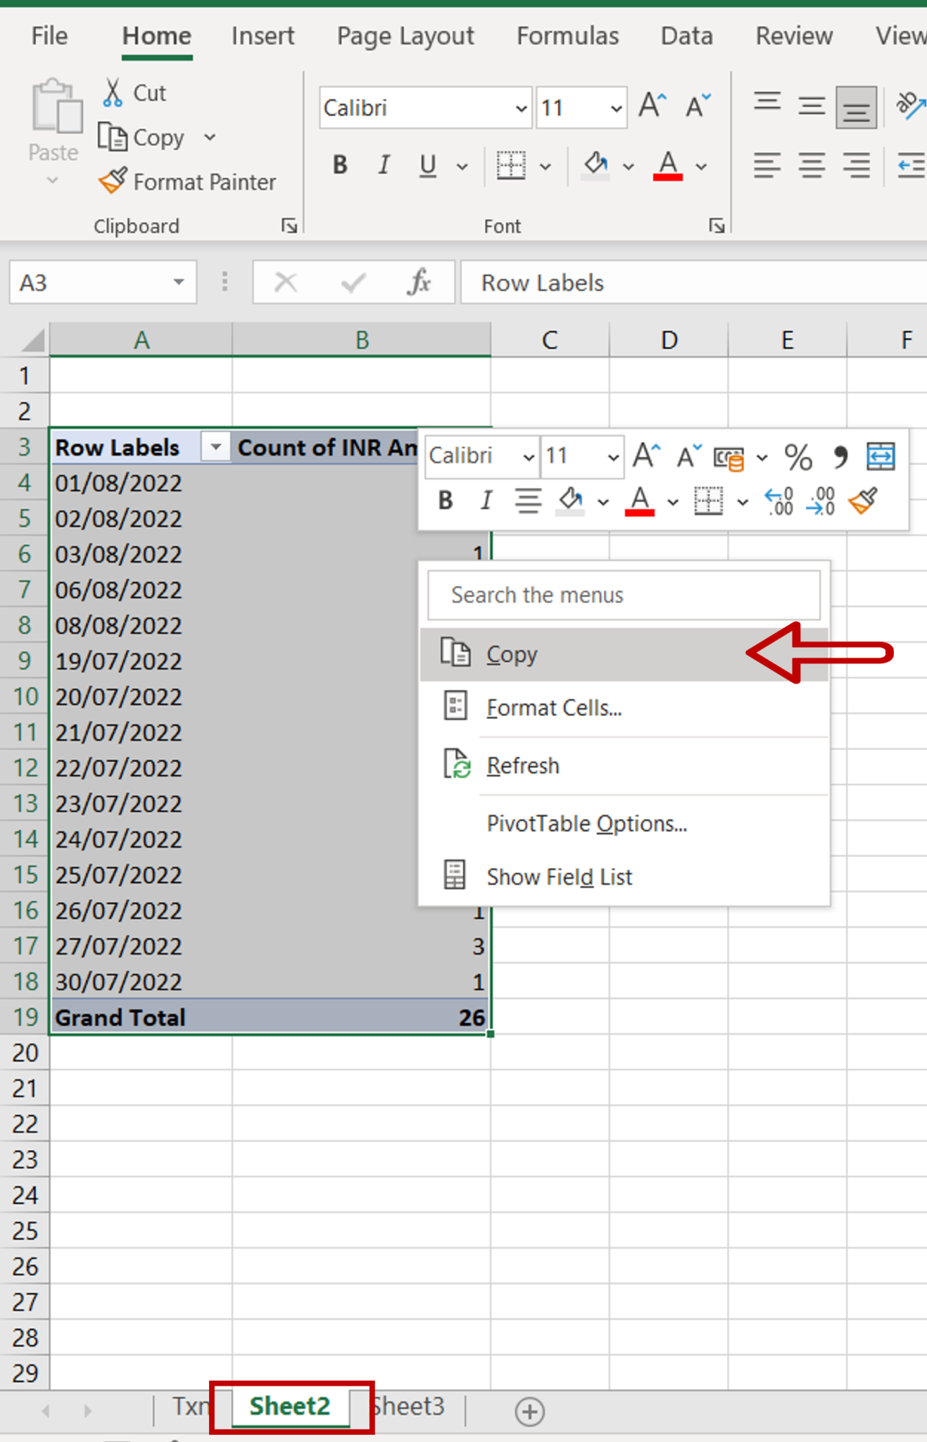Switch to the Insert ribbon tab

pyautogui.click(x=263, y=36)
